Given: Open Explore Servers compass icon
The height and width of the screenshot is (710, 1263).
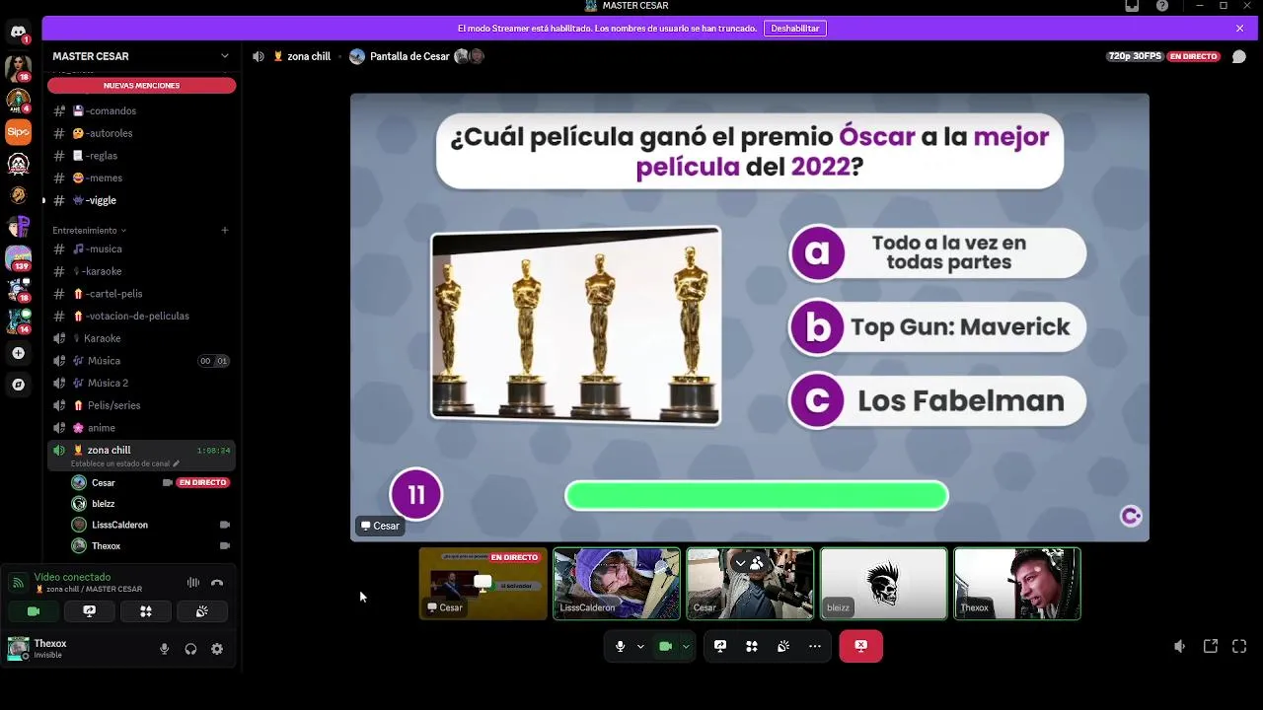Looking at the screenshot, I should [x=18, y=385].
